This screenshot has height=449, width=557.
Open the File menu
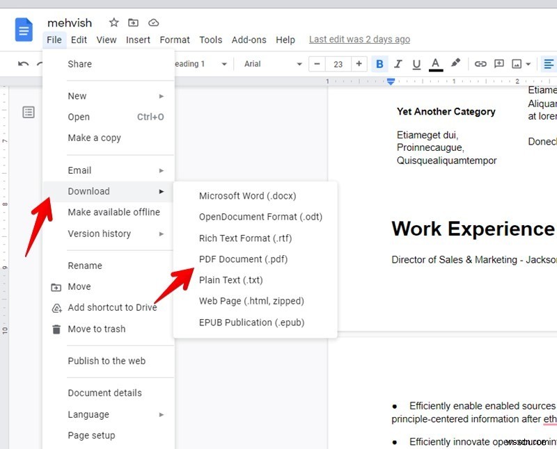click(x=54, y=40)
